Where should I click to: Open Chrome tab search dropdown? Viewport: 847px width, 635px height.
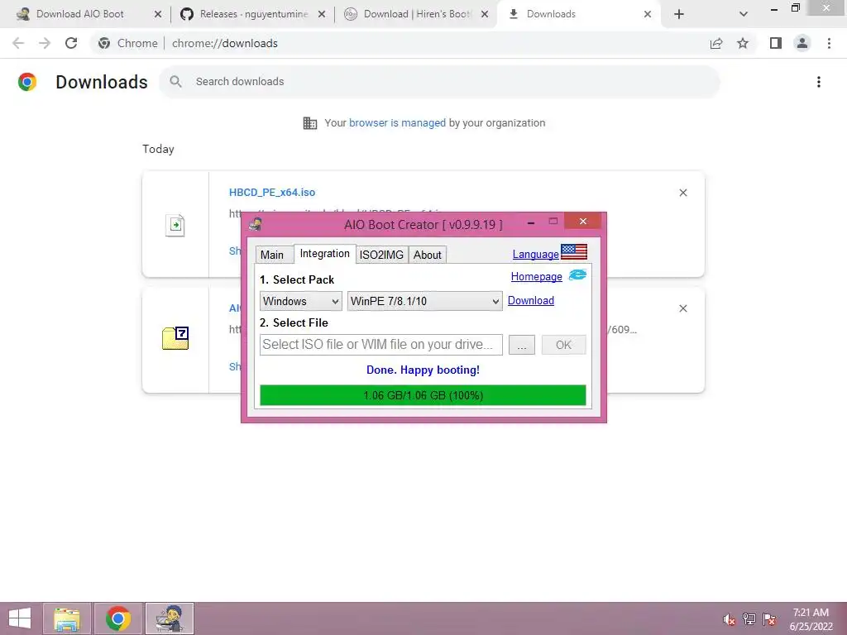(744, 14)
